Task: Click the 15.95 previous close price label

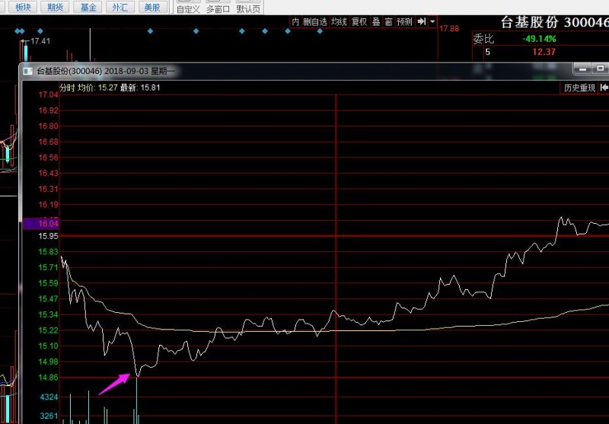Action: coord(48,236)
